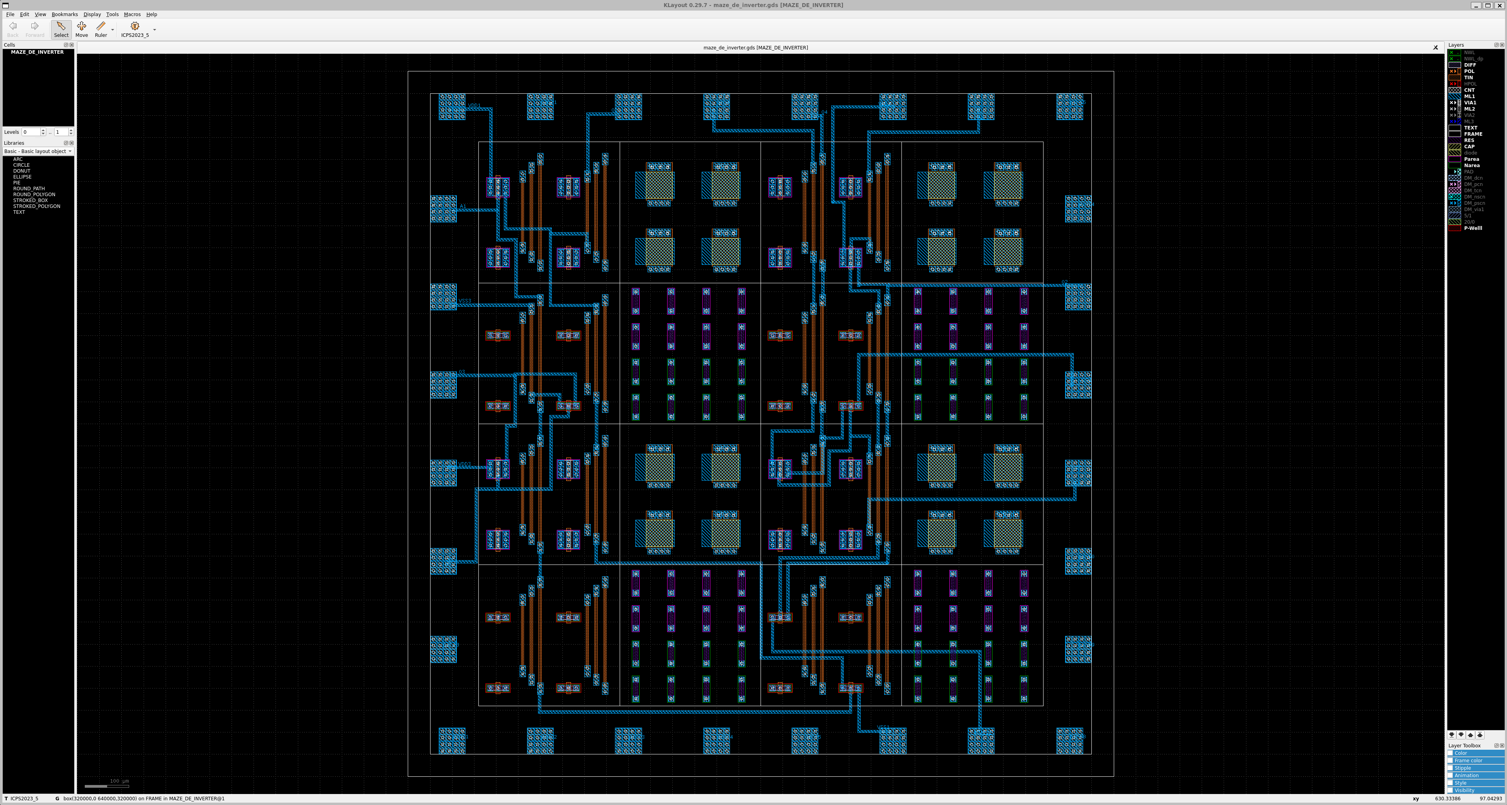The height and width of the screenshot is (805, 1507).
Task: Toggle the Stipple panel checkbox
Action: point(1451,768)
